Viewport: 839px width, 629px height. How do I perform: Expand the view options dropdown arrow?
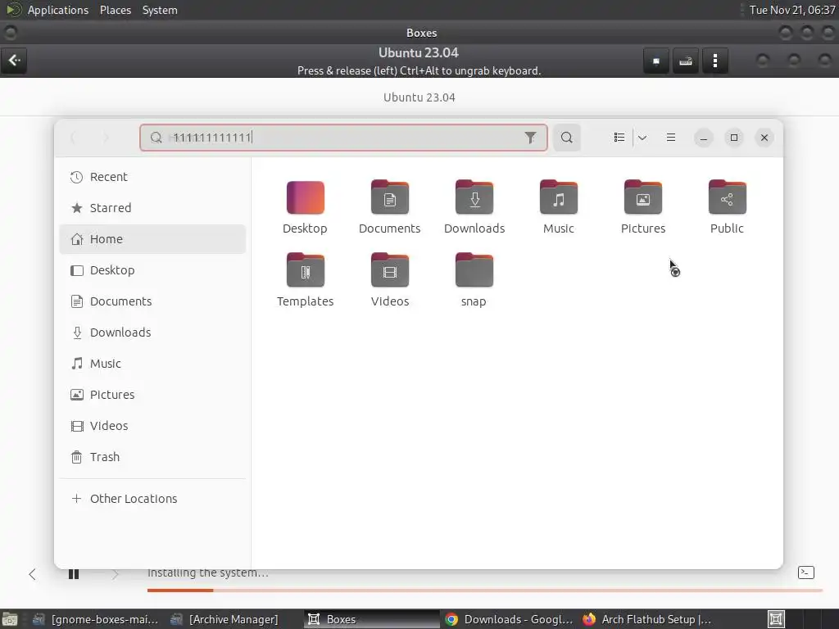642,138
